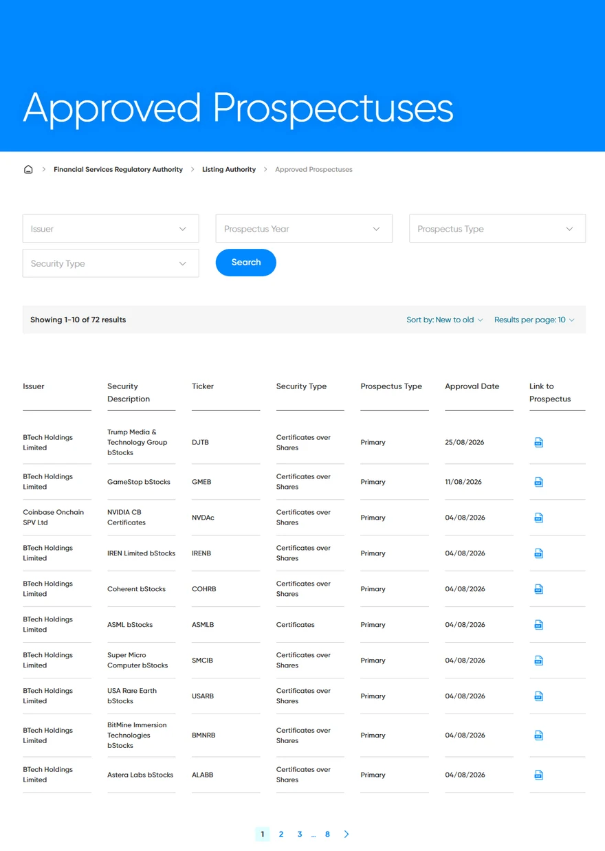Click the Prospectus Type column header

tap(391, 386)
